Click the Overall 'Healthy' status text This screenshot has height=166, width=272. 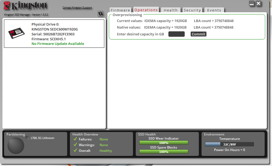(106, 151)
